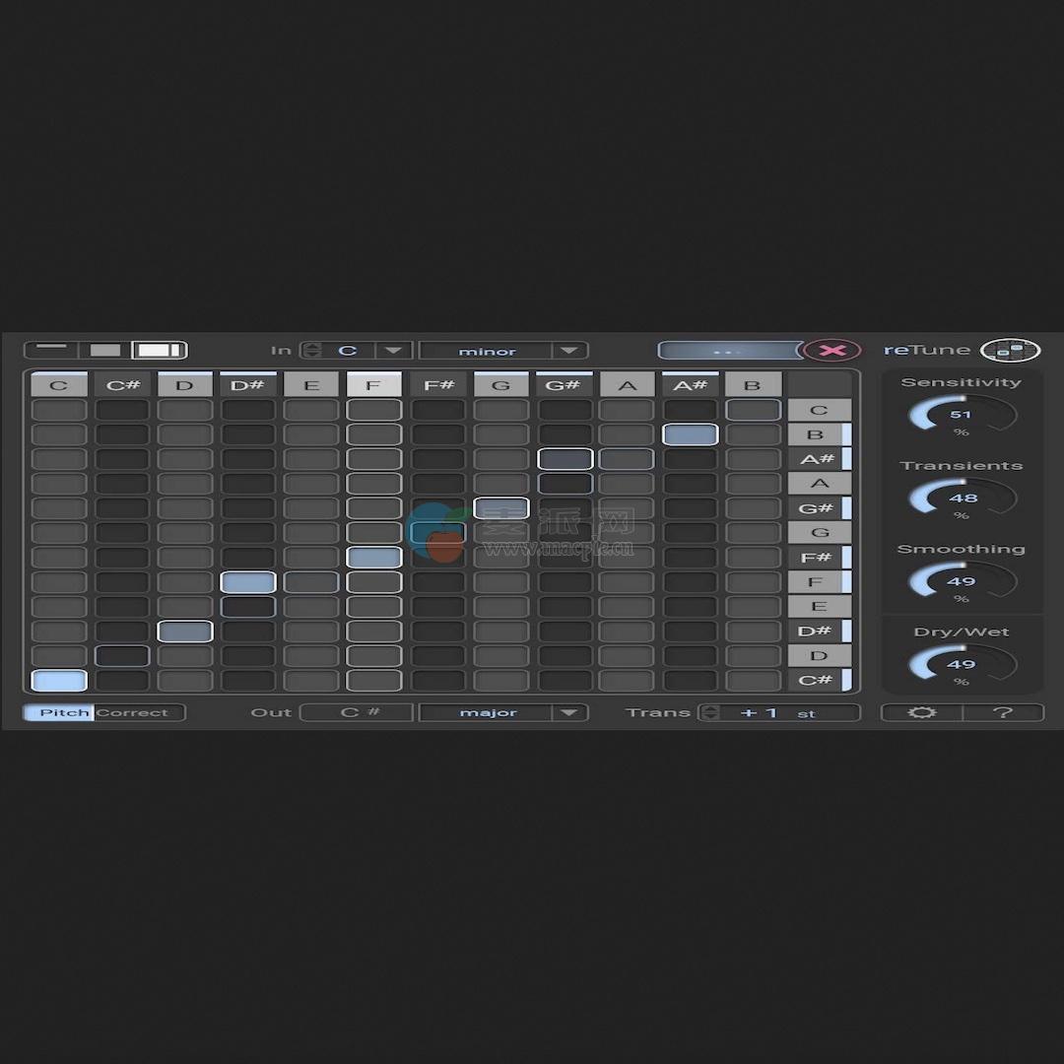Toggle the F note column header
The image size is (1064, 1064).
(x=374, y=384)
